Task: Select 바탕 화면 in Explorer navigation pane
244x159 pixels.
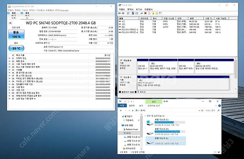Action: (129, 125)
